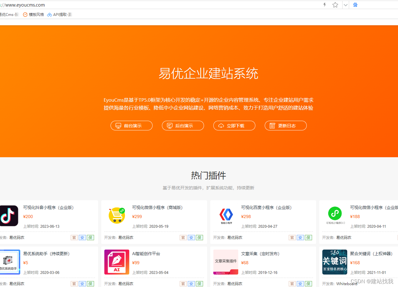The width and height of the screenshot is (398, 287).
Task: Toggle the 官 badge under 文章采集 plugin
Action: point(292,284)
